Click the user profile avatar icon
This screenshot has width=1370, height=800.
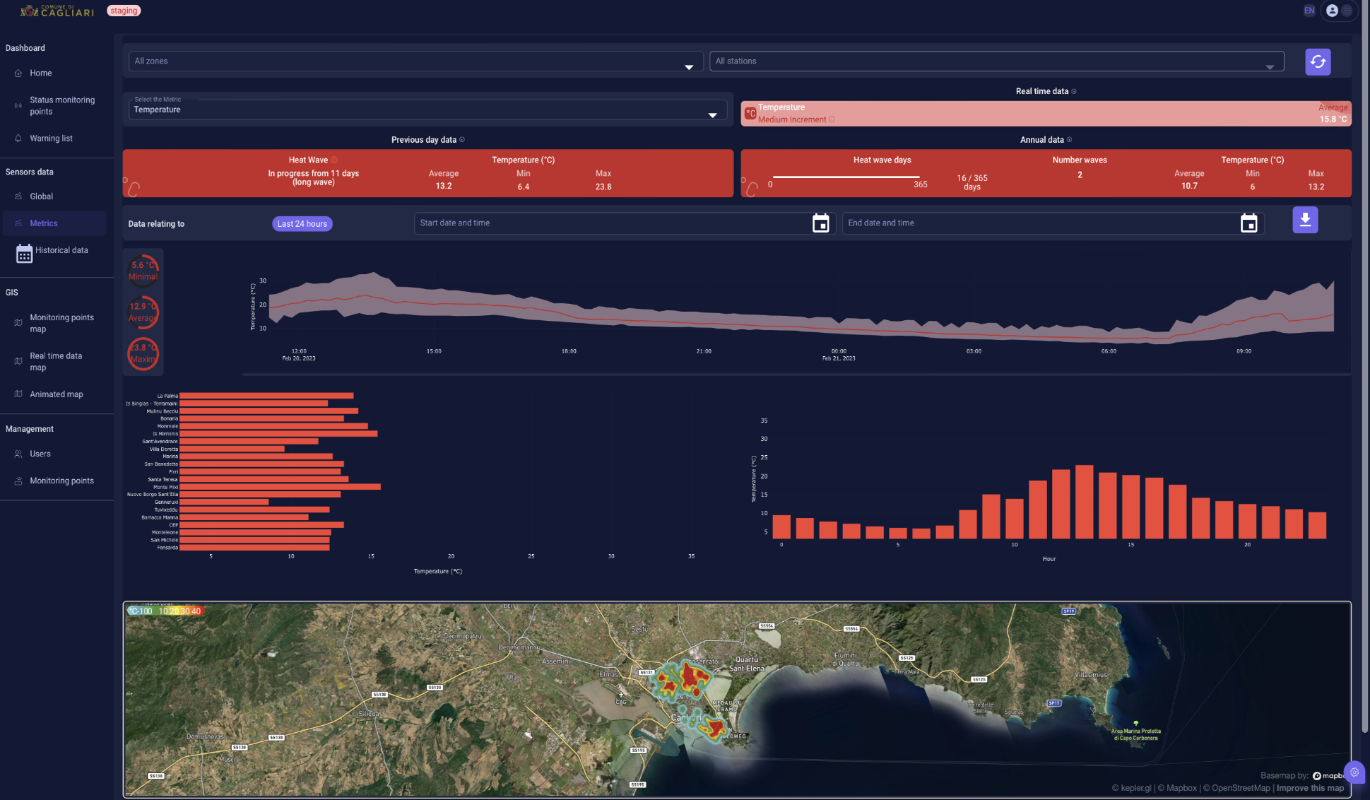tap(1332, 11)
